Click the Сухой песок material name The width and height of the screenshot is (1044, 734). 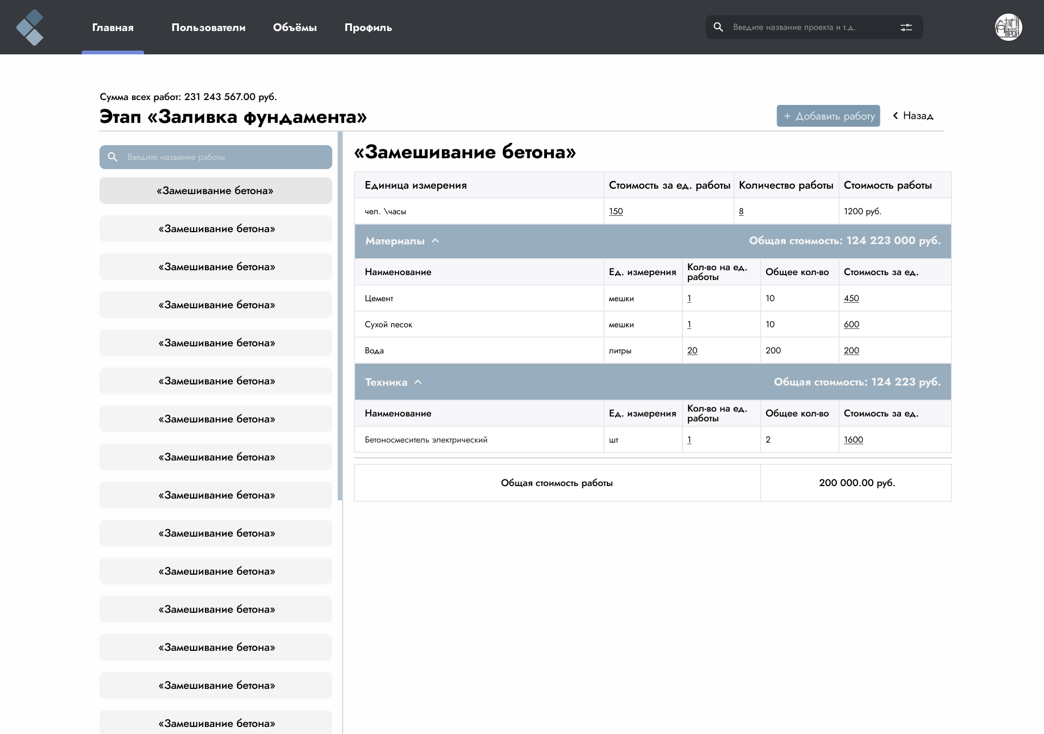(388, 325)
